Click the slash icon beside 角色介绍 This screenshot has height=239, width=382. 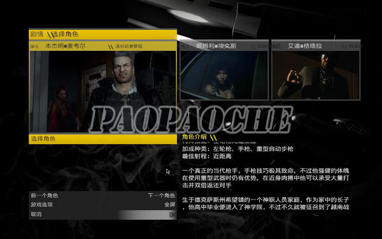tap(213, 137)
